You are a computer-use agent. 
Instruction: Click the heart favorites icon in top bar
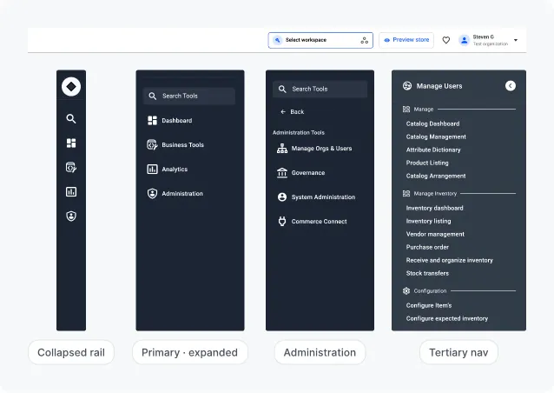coord(445,40)
